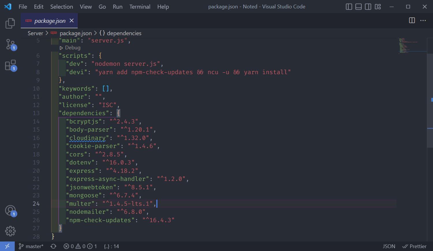Toggle the Primary Side Bar layout
433x251 pixels.
pos(349,7)
